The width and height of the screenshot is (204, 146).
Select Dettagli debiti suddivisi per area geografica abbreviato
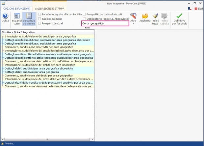tap(39, 69)
